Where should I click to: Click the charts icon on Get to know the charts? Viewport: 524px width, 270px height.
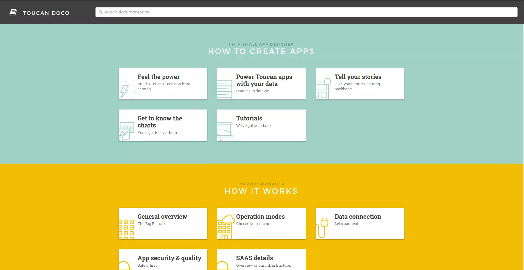coord(126,131)
